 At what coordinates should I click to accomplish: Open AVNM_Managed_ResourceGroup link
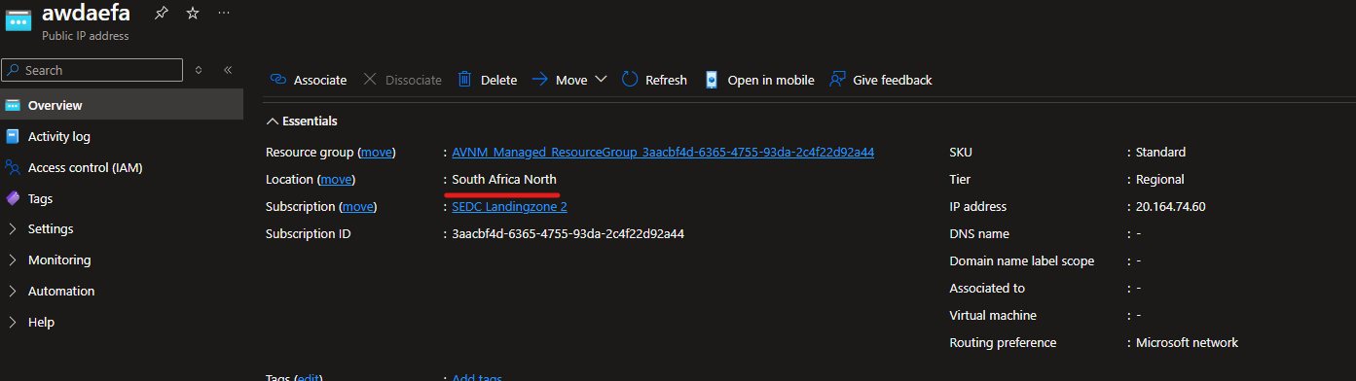point(663,153)
